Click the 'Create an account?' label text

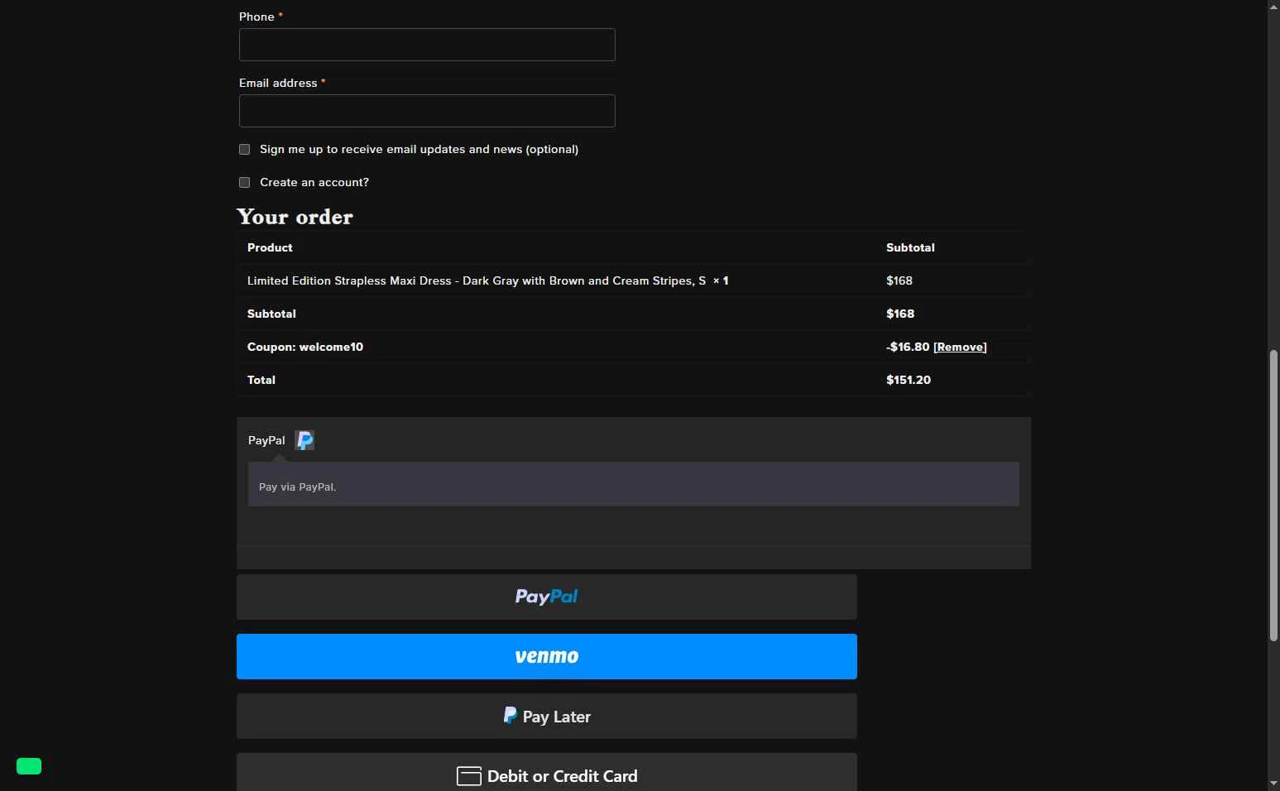[x=314, y=182]
